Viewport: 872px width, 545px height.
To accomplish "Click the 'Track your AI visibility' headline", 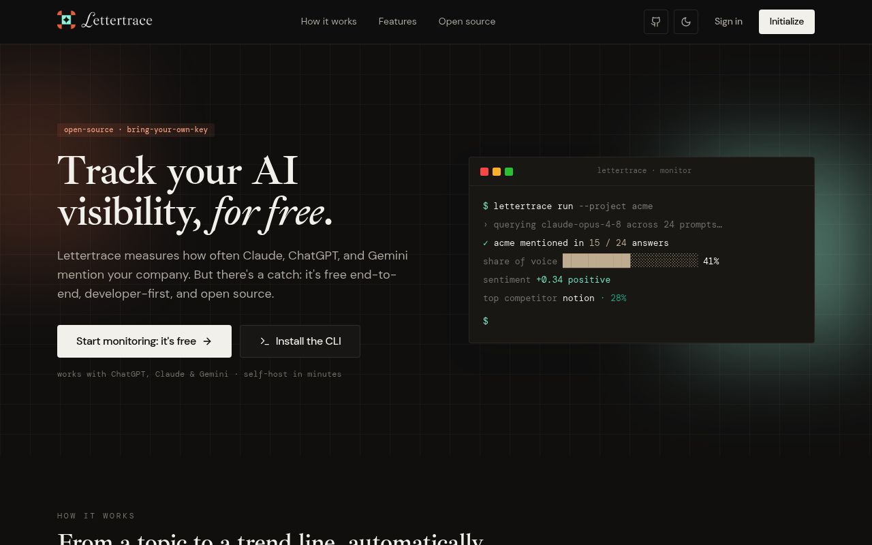I will tap(195, 191).
